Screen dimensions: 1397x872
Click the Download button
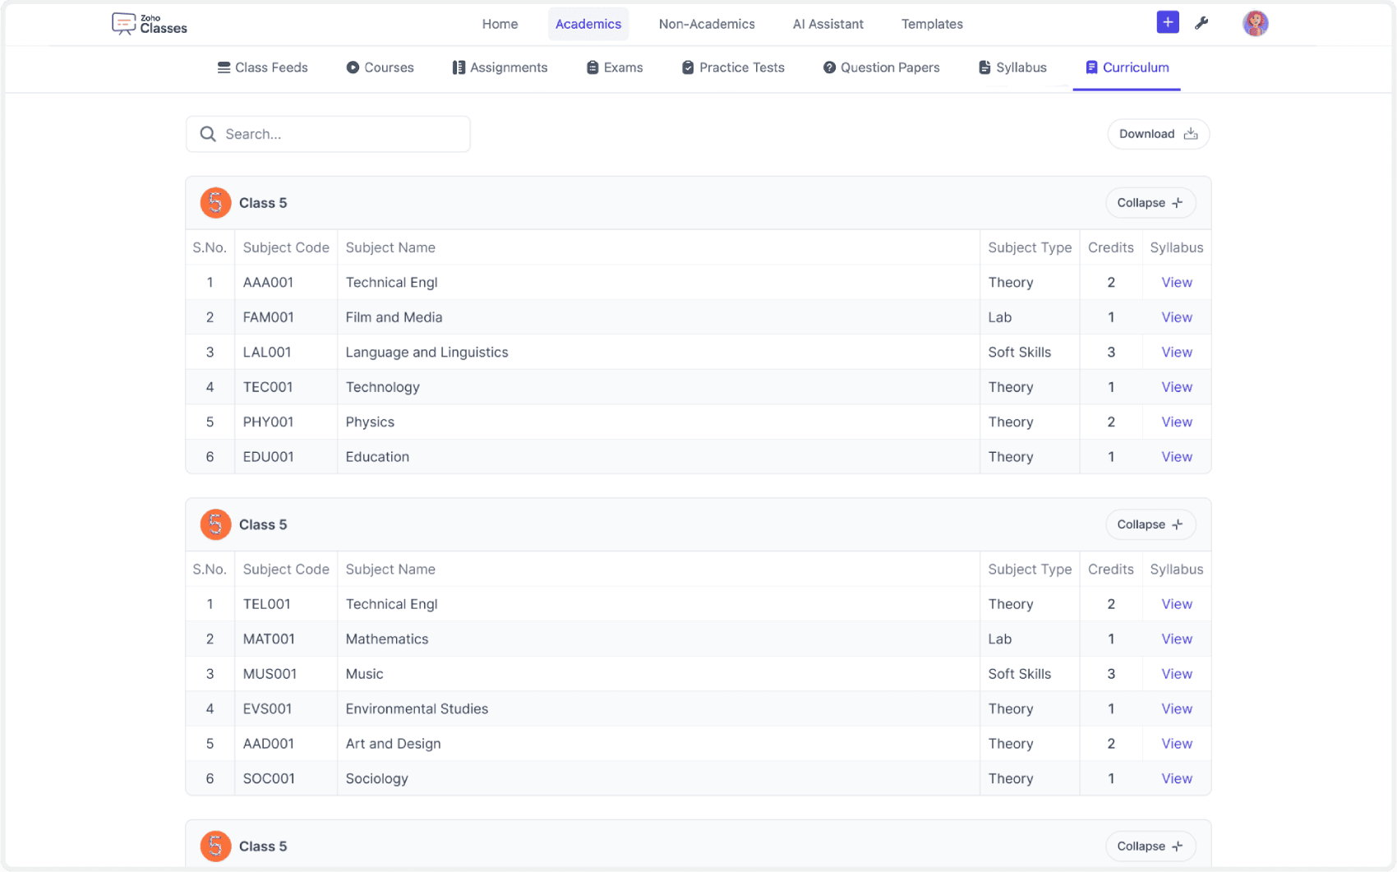[x=1158, y=134]
